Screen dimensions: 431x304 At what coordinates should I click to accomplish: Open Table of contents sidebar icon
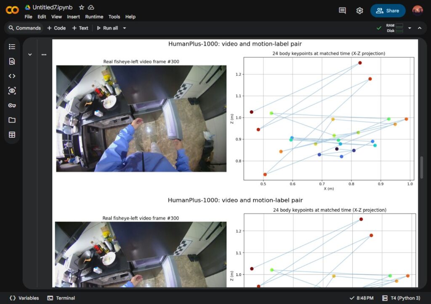(12, 47)
